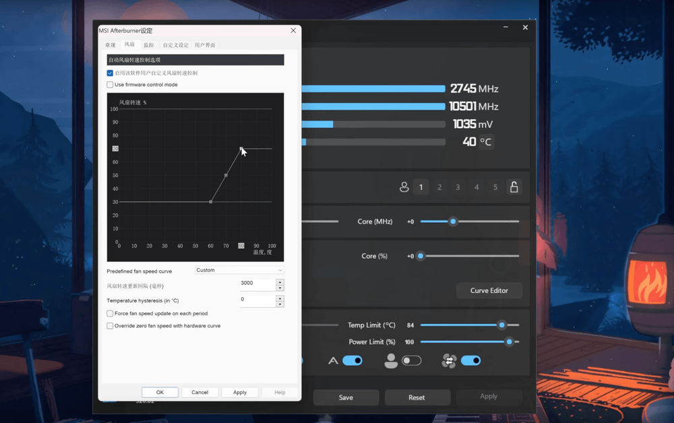Open Predefined fan speed curve dropdown
The image size is (674, 423).
coord(239,270)
